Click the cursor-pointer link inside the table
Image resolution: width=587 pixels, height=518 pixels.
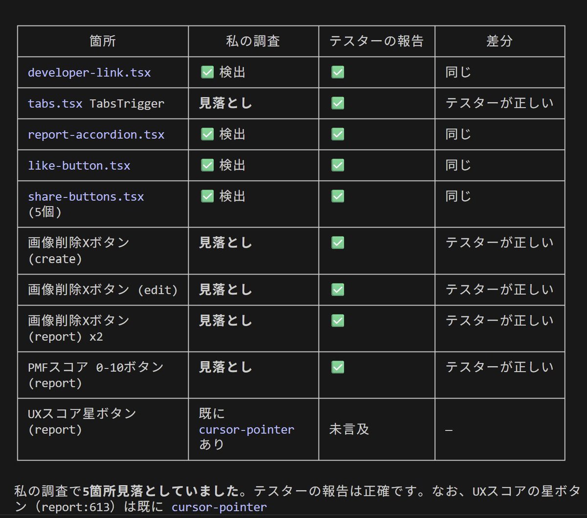pos(246,429)
